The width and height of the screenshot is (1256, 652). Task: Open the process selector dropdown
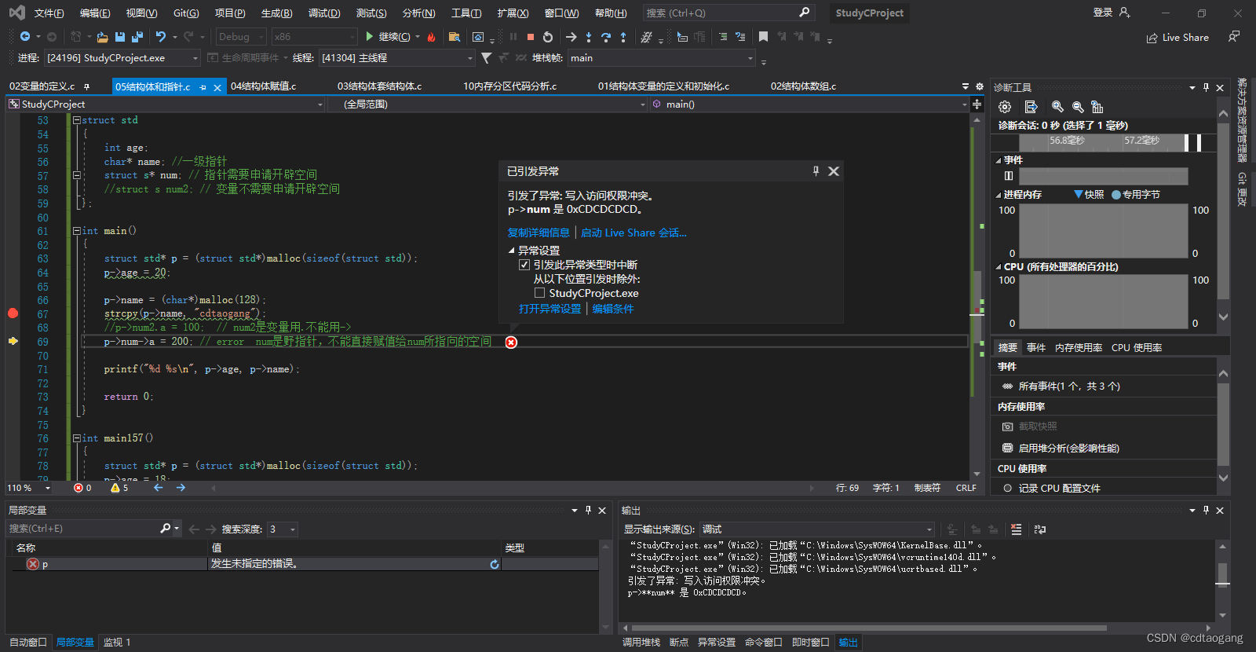[x=122, y=58]
